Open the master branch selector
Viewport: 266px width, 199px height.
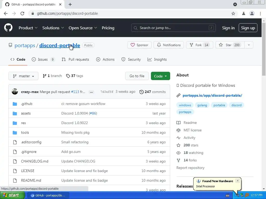coord(23,76)
